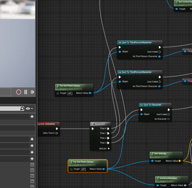Click the Then 2 exec pin on Sequence
This screenshot has width=192, height=188.
pos(108,138)
